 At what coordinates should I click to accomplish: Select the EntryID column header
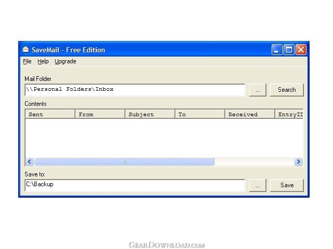tap(289, 114)
